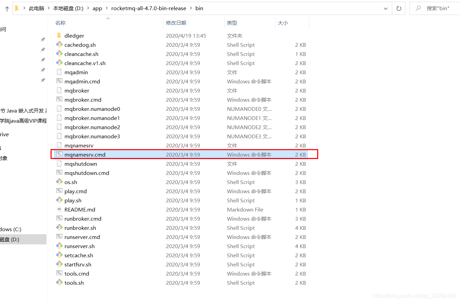Select the mqnamesrv.cmd script icon
This screenshot has height=302, width=459.
(59, 155)
